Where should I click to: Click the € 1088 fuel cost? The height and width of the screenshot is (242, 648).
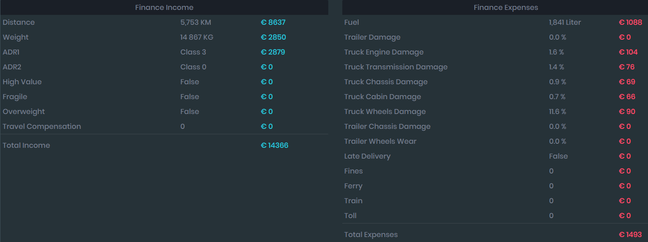click(x=630, y=23)
